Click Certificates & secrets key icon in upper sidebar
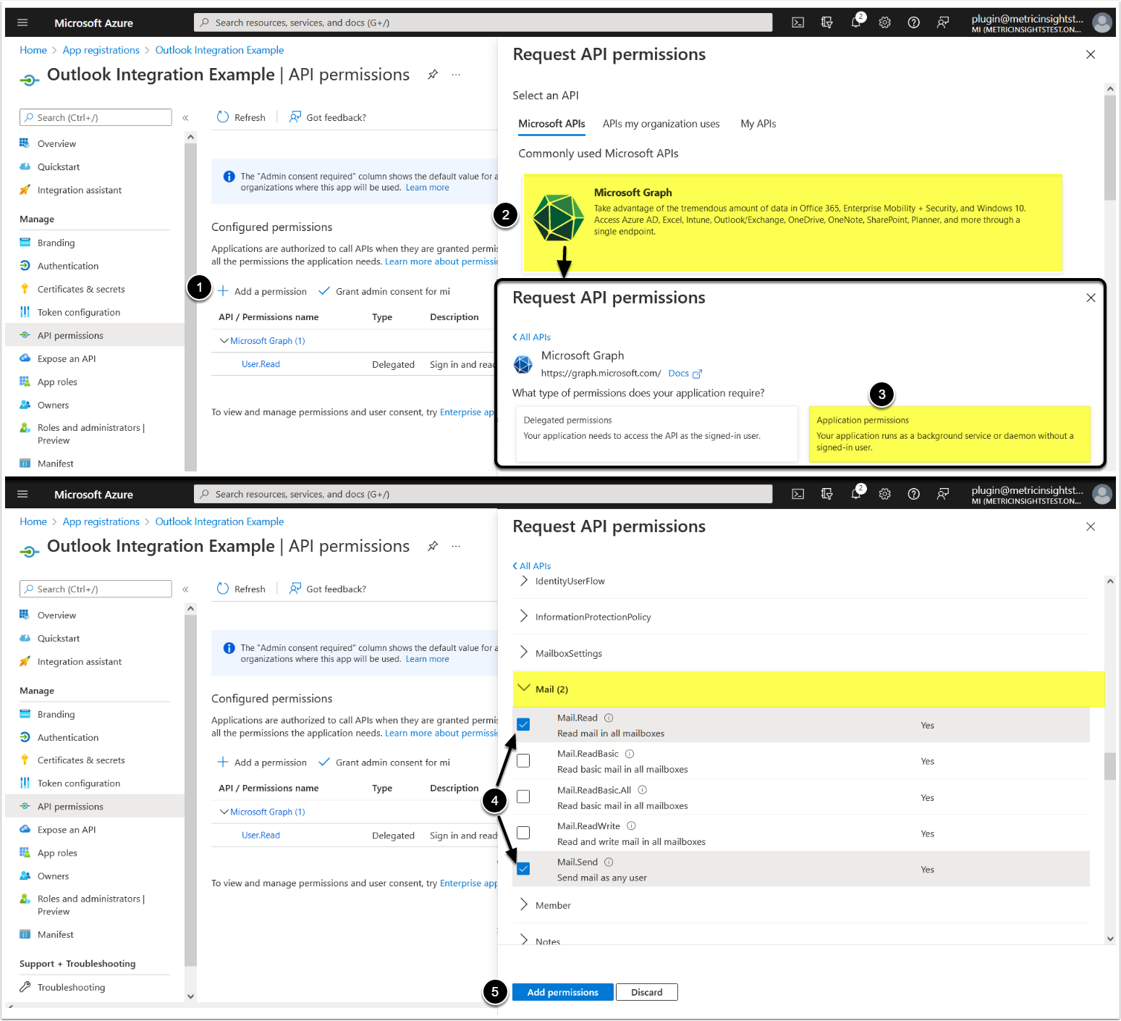The height and width of the screenshot is (1021, 1121). pyautogui.click(x=25, y=289)
